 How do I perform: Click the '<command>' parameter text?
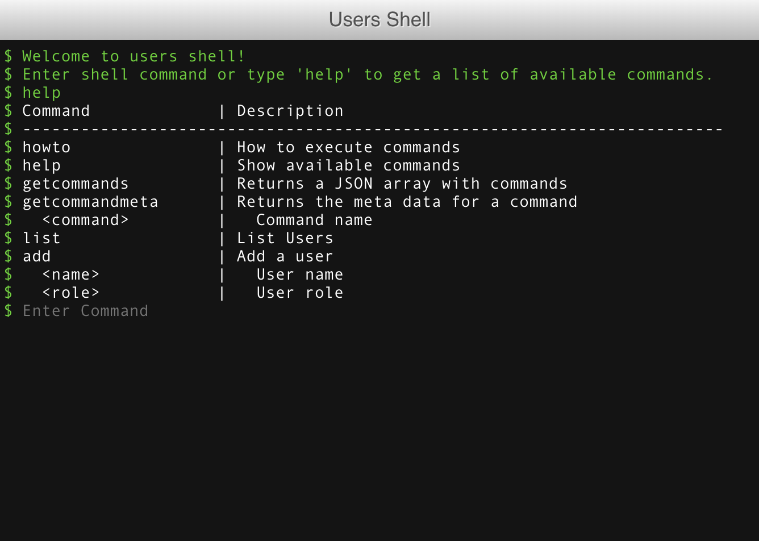pyautogui.click(x=86, y=220)
